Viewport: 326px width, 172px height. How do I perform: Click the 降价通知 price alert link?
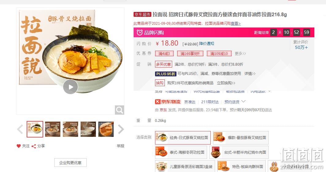click(x=207, y=43)
